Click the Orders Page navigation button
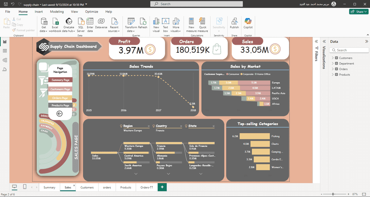Screen dimensions: 370x197 (x=60, y=98)
